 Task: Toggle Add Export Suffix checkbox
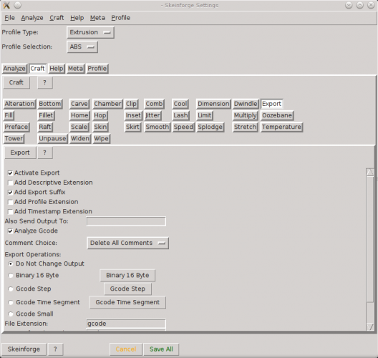[x=10, y=193]
